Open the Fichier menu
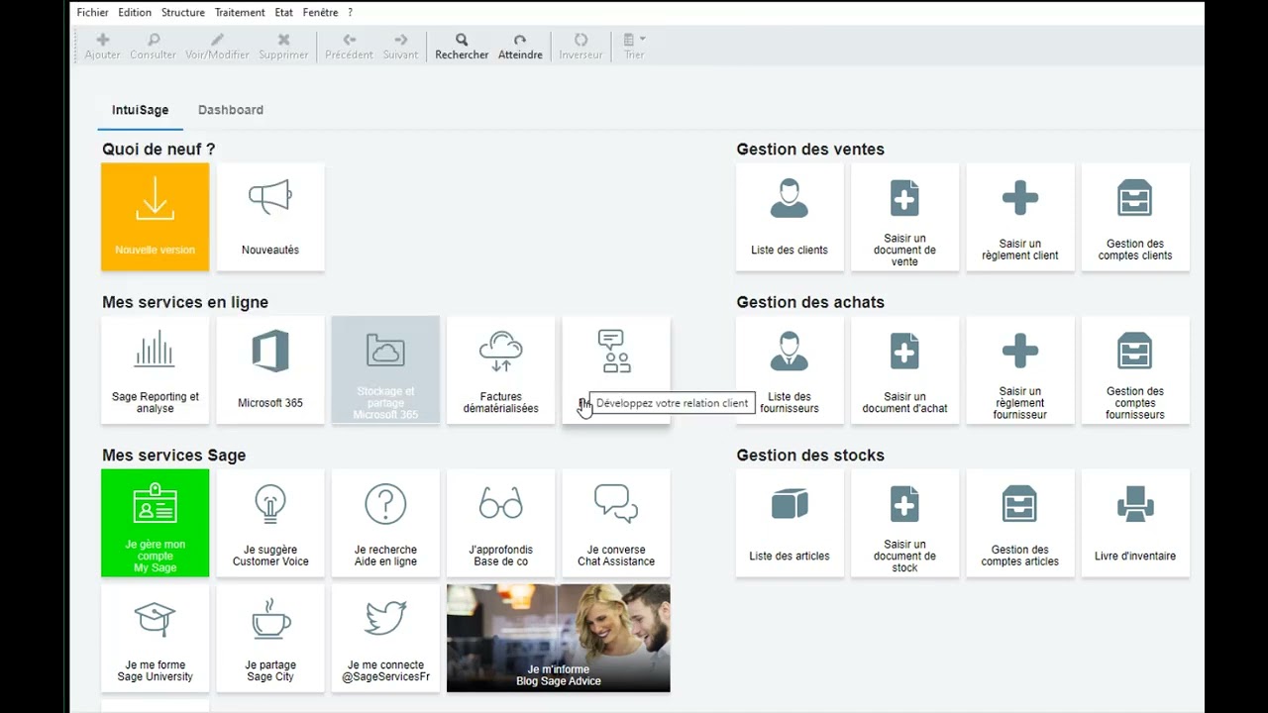Image resolution: width=1268 pixels, height=713 pixels. tap(93, 13)
